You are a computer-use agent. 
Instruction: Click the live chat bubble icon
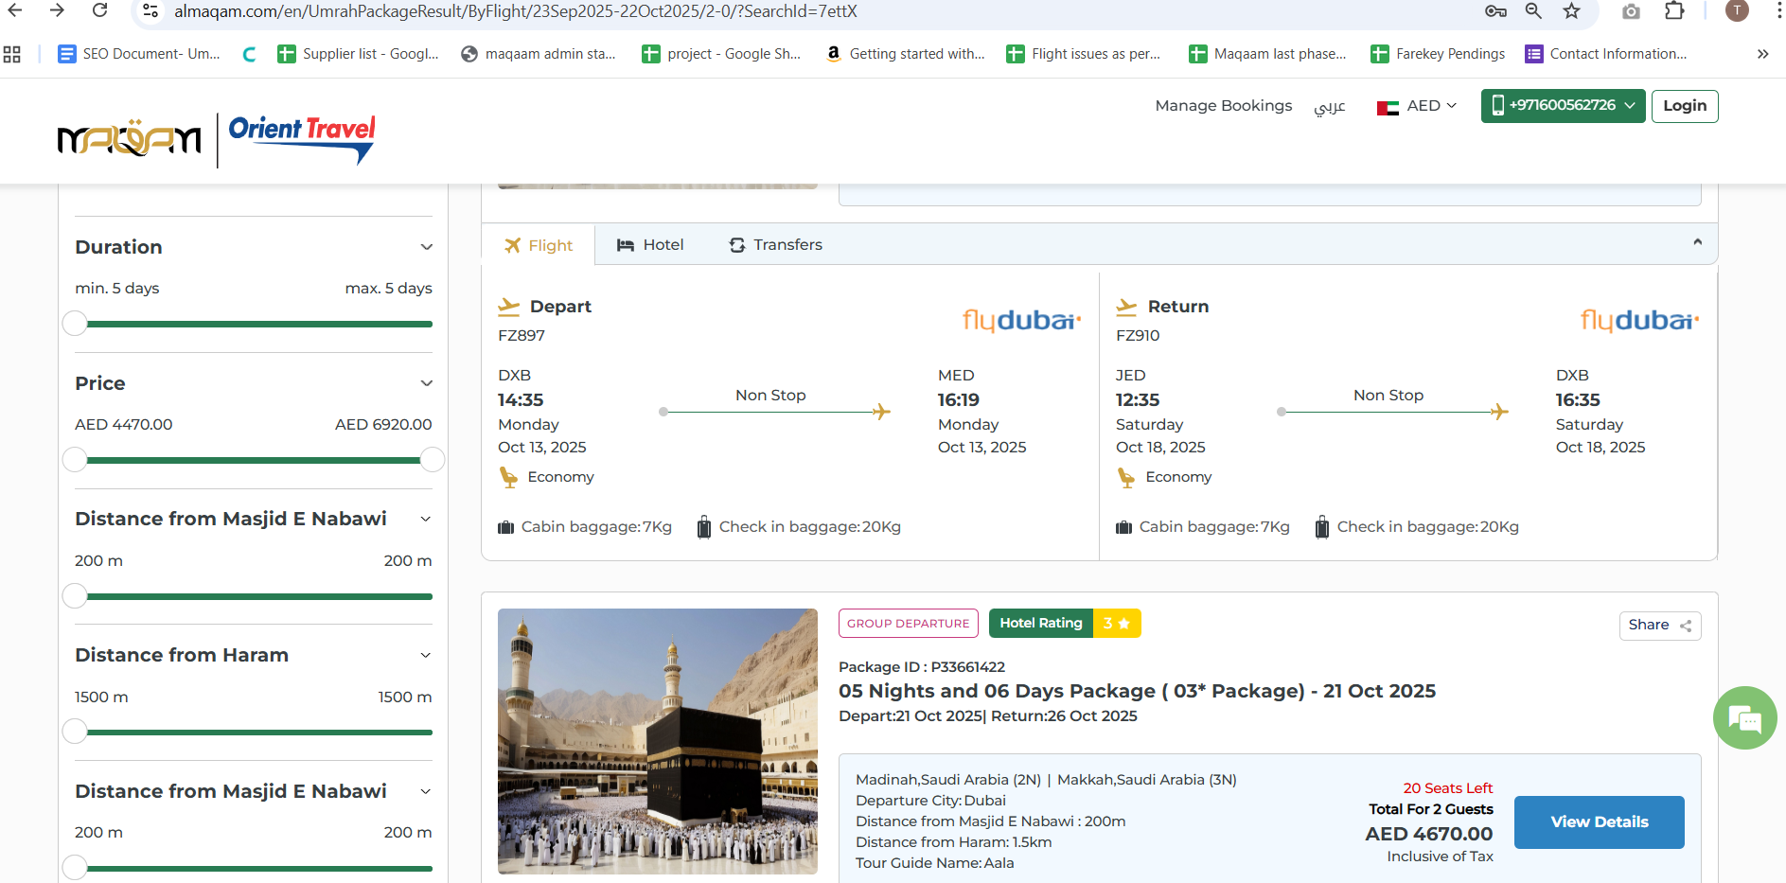(1743, 718)
